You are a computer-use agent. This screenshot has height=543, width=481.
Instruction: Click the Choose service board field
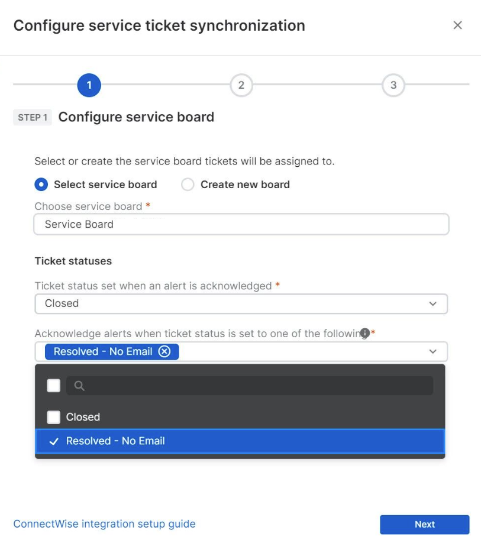point(241,225)
